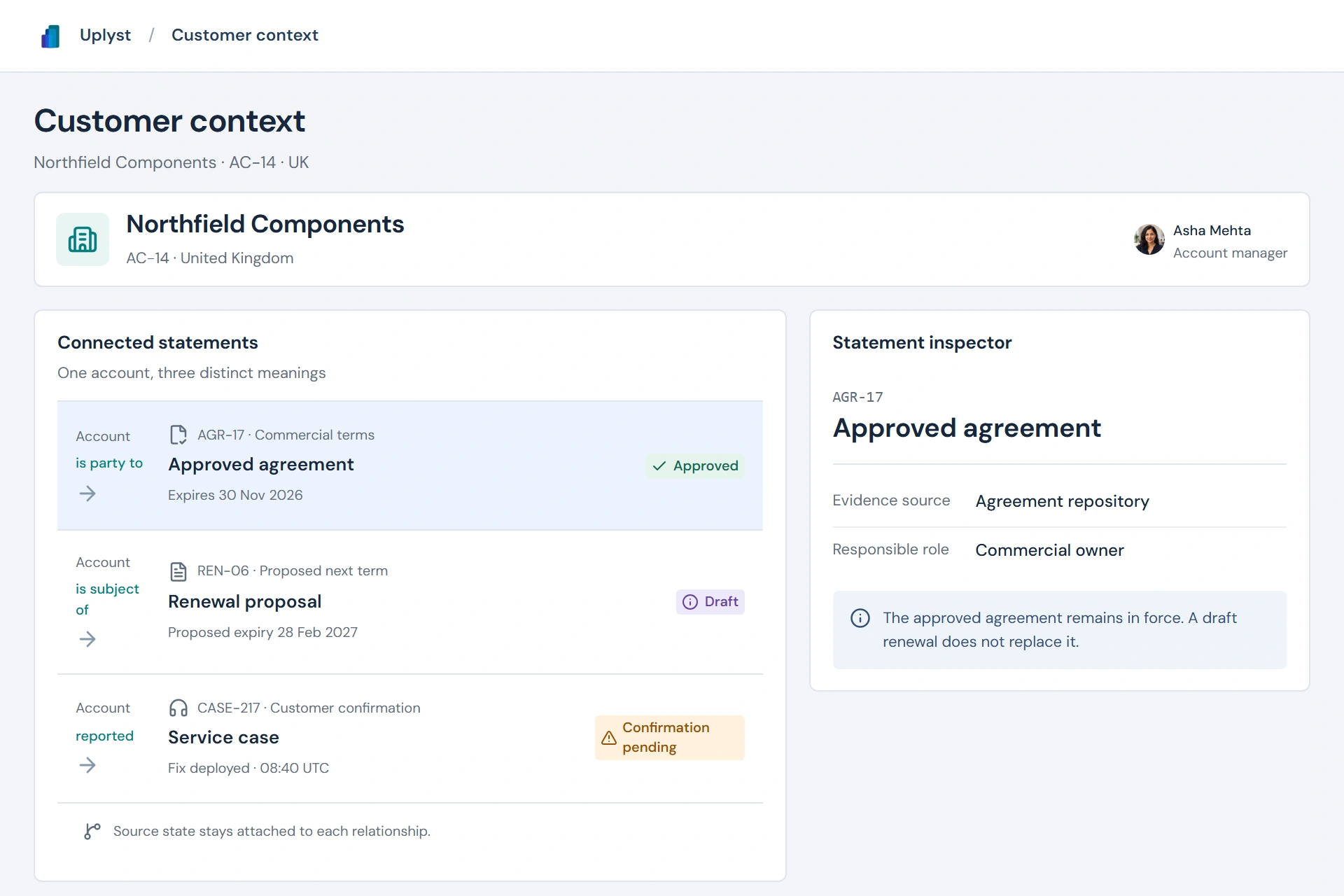Click the branch icon beside the source state note

coord(92,831)
